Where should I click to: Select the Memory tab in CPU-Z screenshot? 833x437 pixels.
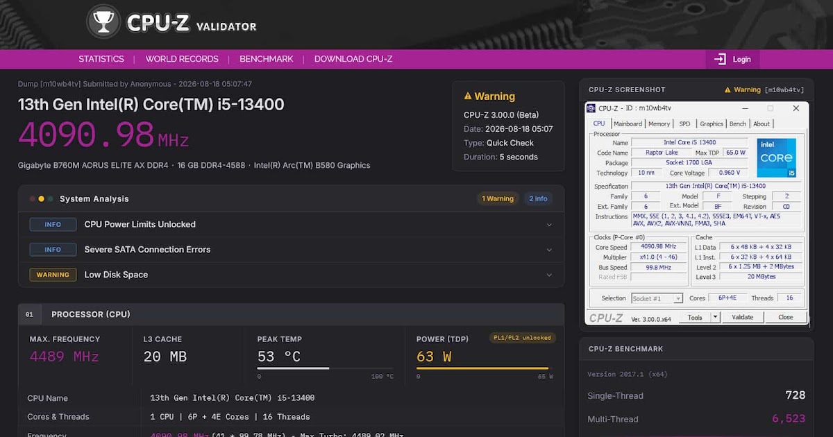[x=659, y=123]
